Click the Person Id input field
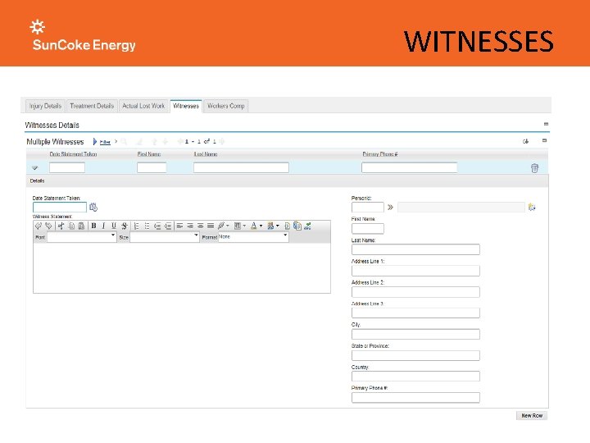 tap(368, 208)
